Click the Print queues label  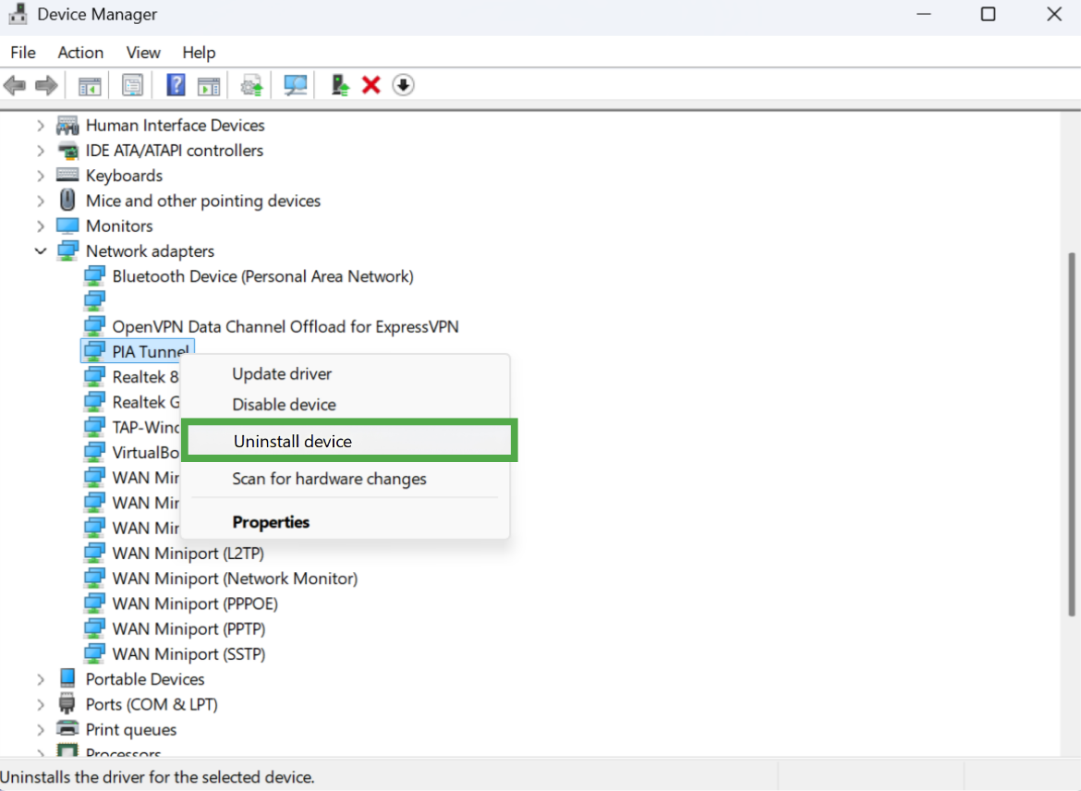(131, 730)
